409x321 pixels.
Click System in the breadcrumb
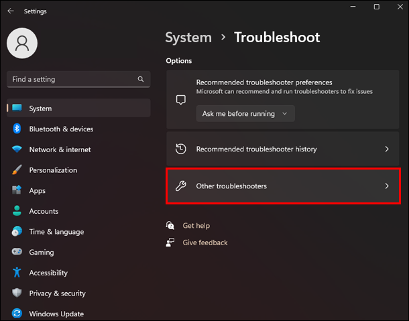[x=188, y=38]
